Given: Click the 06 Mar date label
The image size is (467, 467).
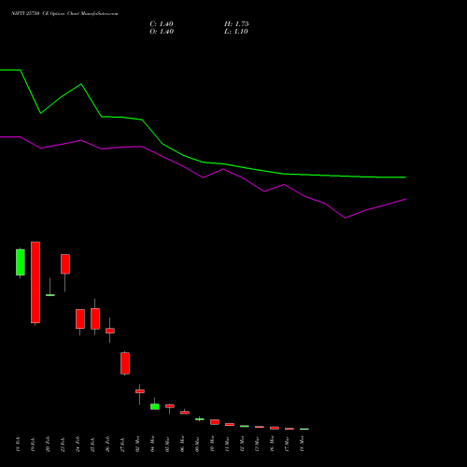Looking at the screenshot, I should [182, 445].
